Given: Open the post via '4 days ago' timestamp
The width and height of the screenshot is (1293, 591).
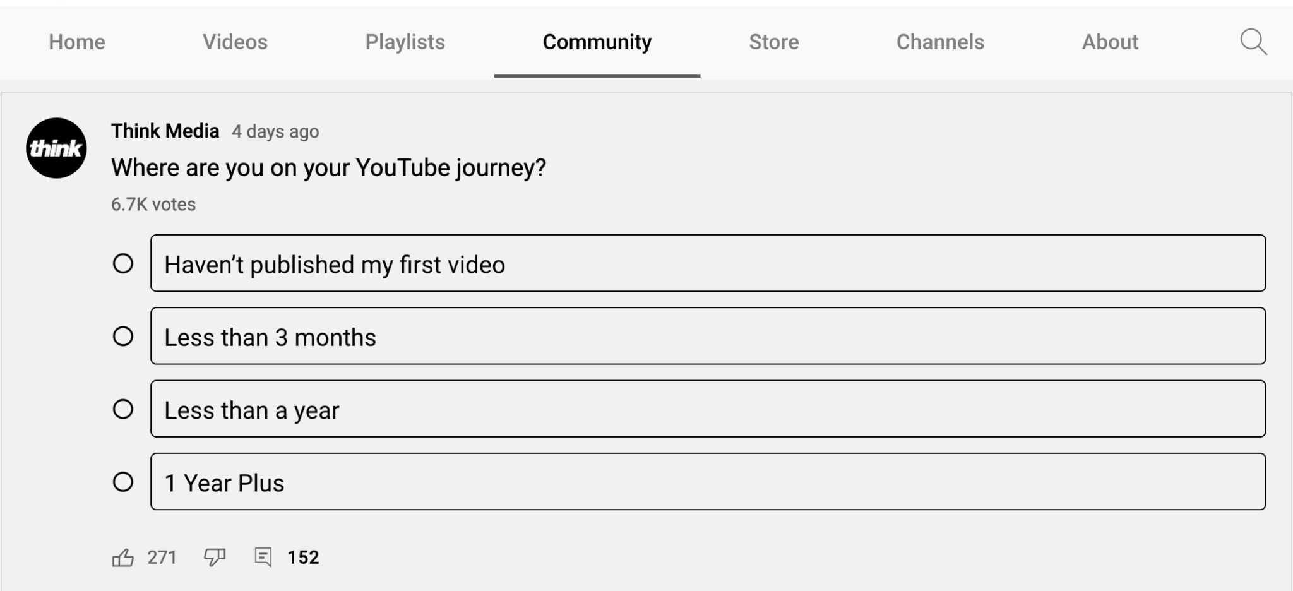Looking at the screenshot, I should [276, 131].
